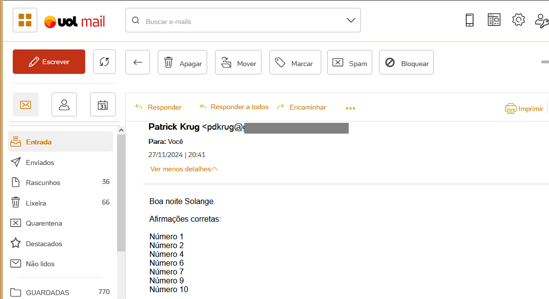Image resolution: width=549 pixels, height=299 pixels.
Task: Click Responder to reply to email
Action: [158, 107]
